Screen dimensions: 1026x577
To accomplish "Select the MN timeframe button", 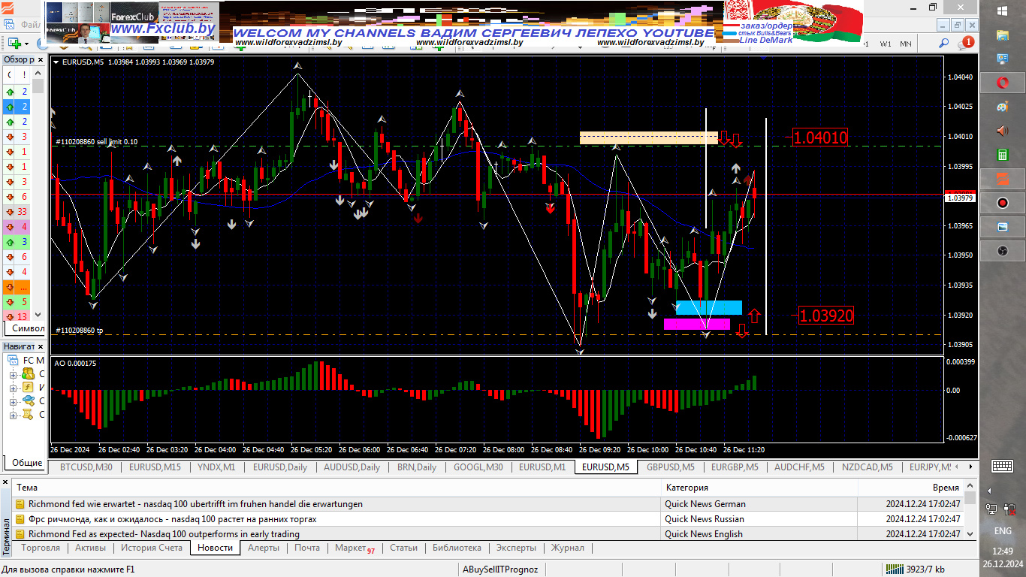I will [x=906, y=44].
